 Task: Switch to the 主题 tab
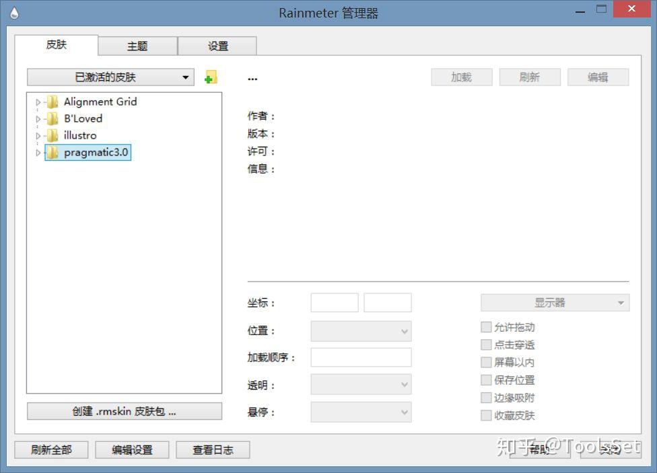[x=137, y=46]
